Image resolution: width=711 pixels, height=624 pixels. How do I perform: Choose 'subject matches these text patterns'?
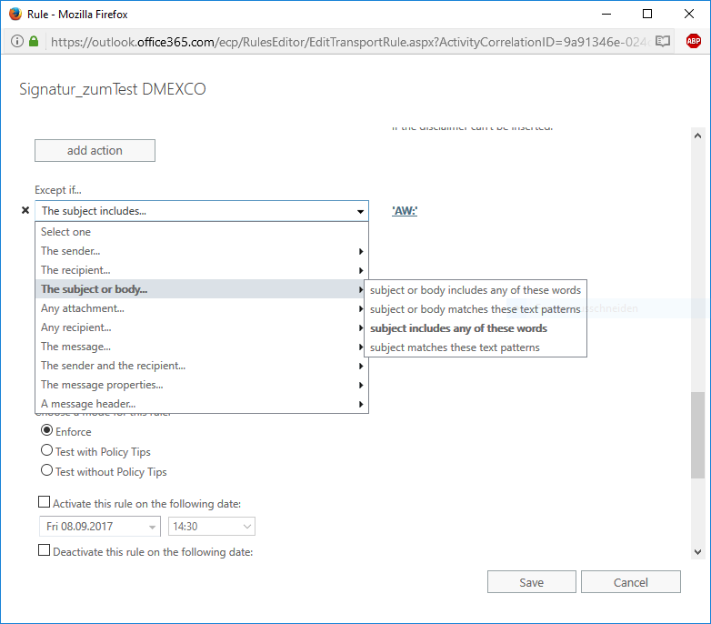(x=476, y=347)
